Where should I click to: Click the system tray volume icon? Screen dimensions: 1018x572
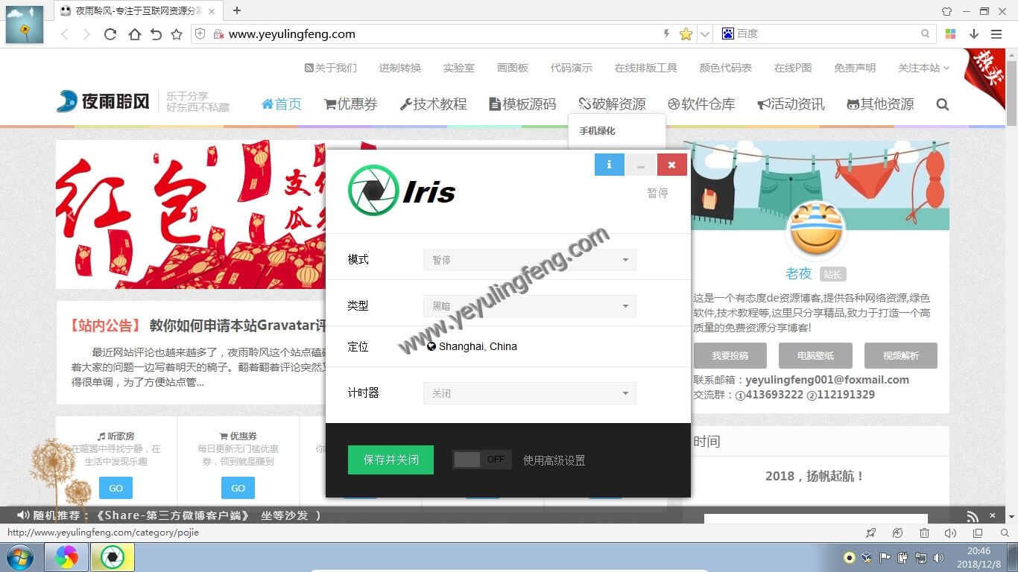pos(939,557)
